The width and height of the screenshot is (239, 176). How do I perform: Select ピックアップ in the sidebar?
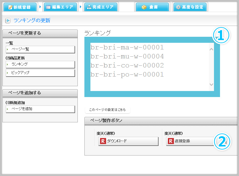(40, 73)
